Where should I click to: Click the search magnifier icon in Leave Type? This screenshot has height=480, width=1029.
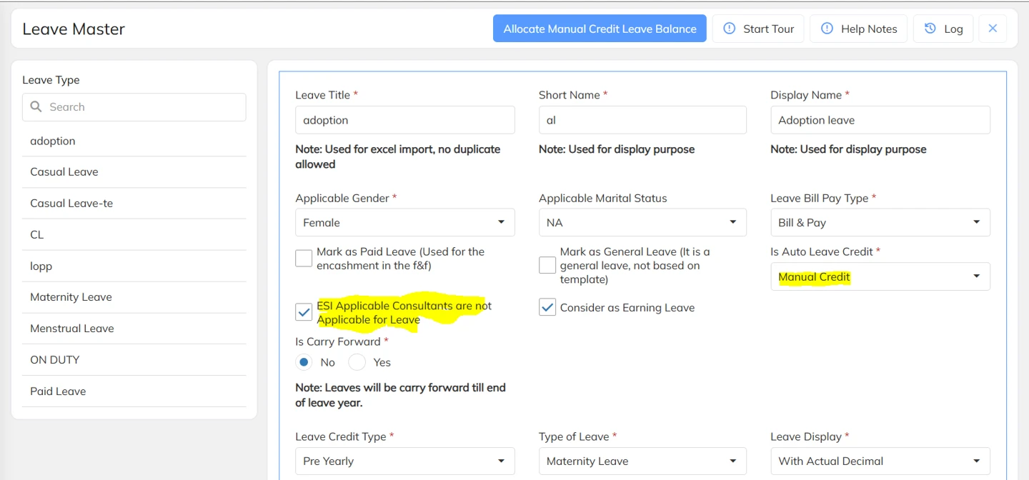[36, 107]
